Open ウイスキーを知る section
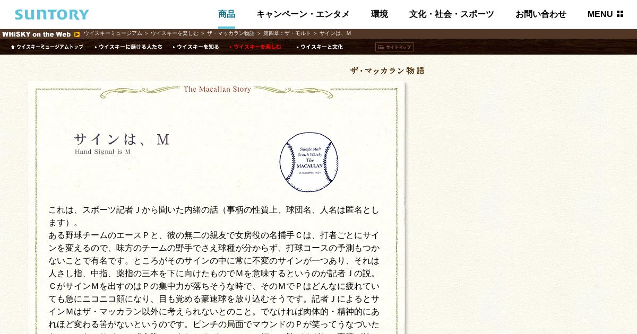Screen dimensions: 637x334 click(196, 47)
